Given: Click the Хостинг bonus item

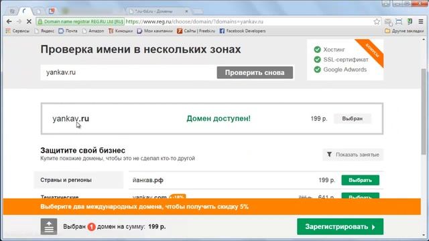Looking at the screenshot, I should click(334, 50).
